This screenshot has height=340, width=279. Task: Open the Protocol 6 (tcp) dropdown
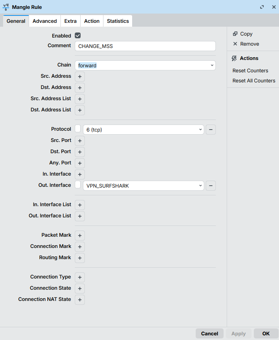point(143,130)
